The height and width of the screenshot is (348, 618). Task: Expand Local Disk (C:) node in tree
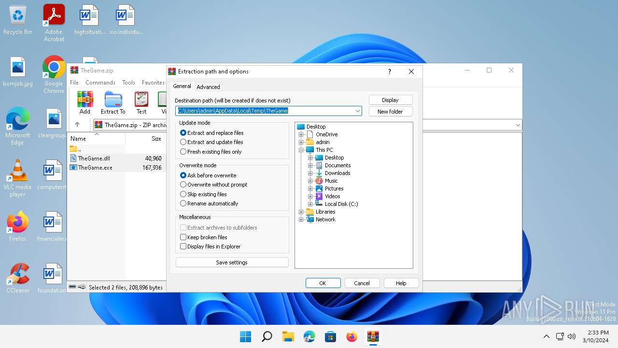310,204
